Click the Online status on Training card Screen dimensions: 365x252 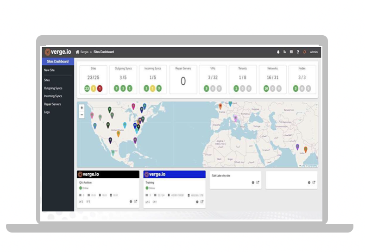(150, 188)
